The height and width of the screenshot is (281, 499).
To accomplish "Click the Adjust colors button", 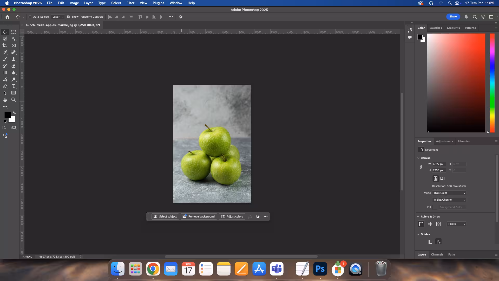I will 232,216.
